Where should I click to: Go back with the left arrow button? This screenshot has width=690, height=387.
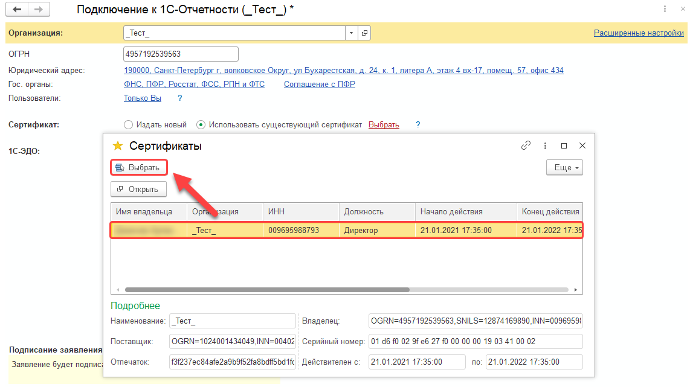point(17,9)
